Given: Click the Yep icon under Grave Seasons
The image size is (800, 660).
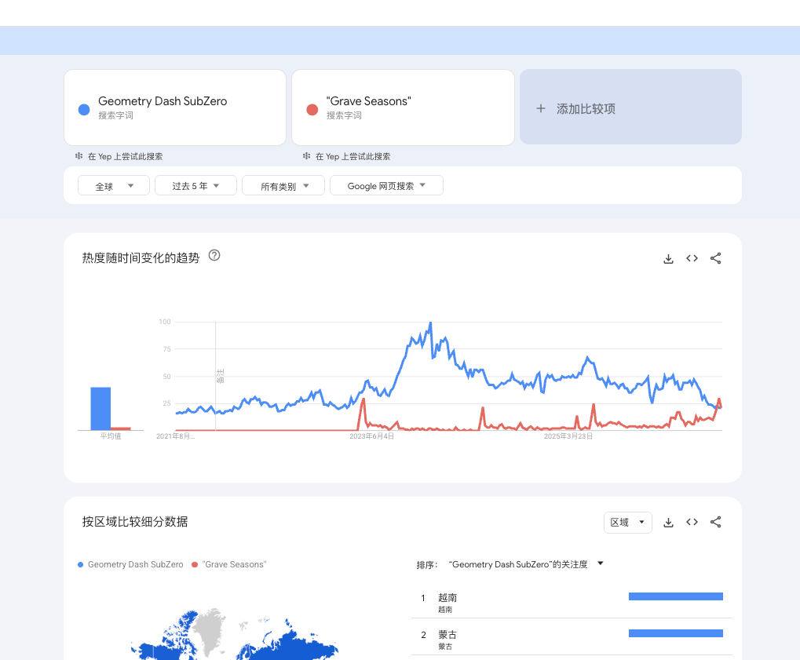Looking at the screenshot, I should tap(306, 156).
